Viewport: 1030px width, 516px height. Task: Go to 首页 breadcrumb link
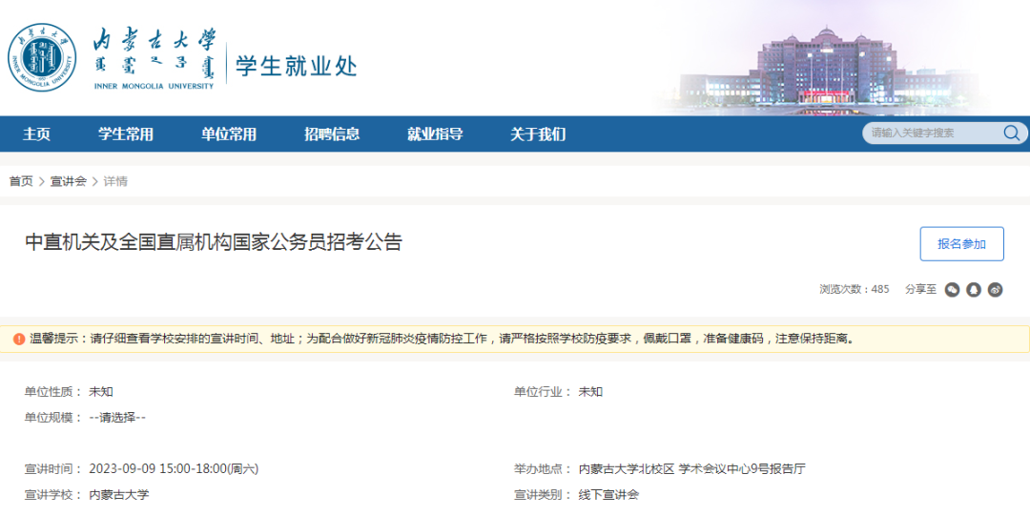coord(21,181)
